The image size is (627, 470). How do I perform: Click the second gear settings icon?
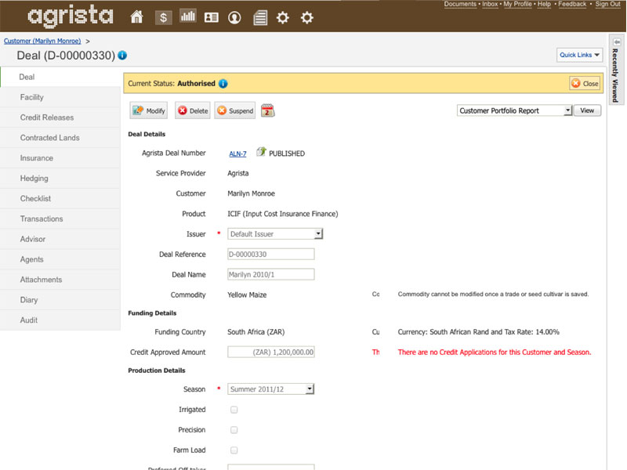click(306, 17)
